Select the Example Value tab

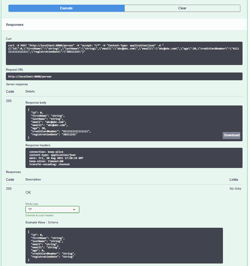tap(35, 222)
